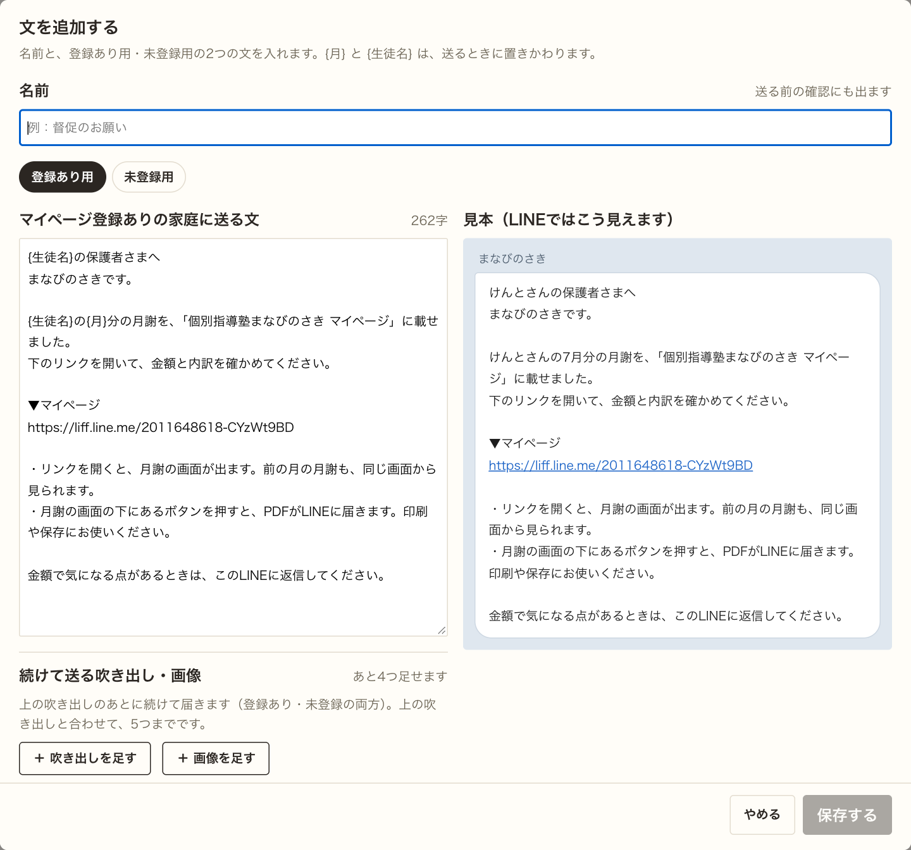Click the けんとさんの保護者さまへ line in preview
911x850 pixels.
[x=562, y=292]
